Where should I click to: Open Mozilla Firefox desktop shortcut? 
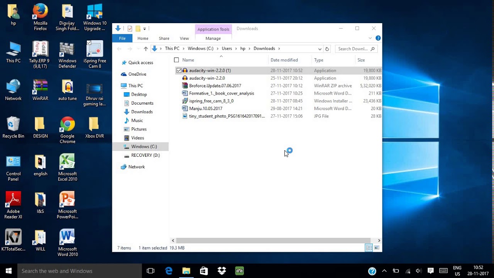pyautogui.click(x=40, y=17)
